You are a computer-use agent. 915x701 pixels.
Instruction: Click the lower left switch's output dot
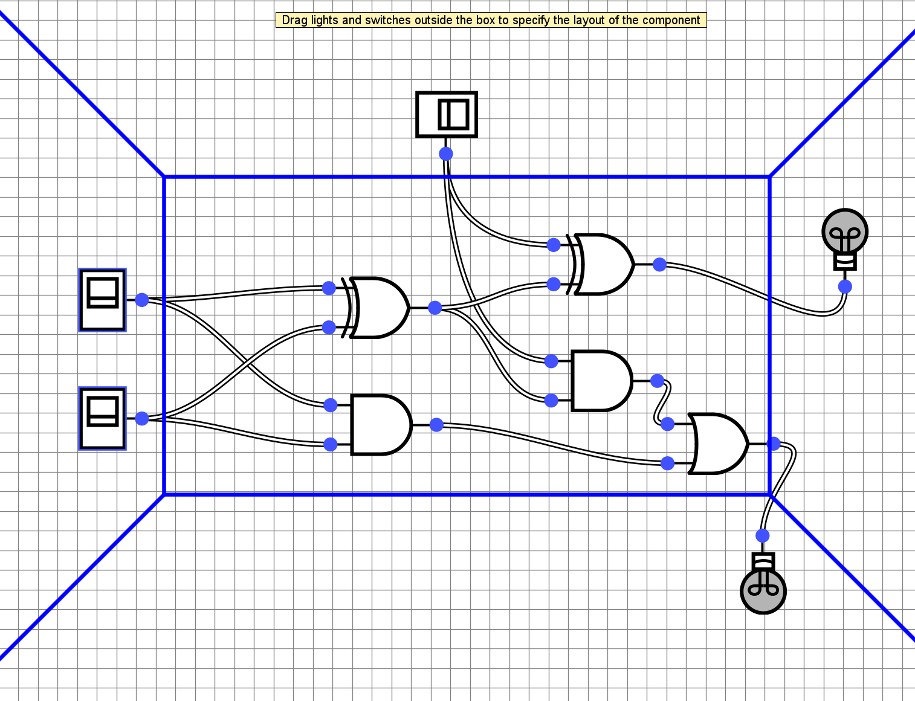coord(142,418)
